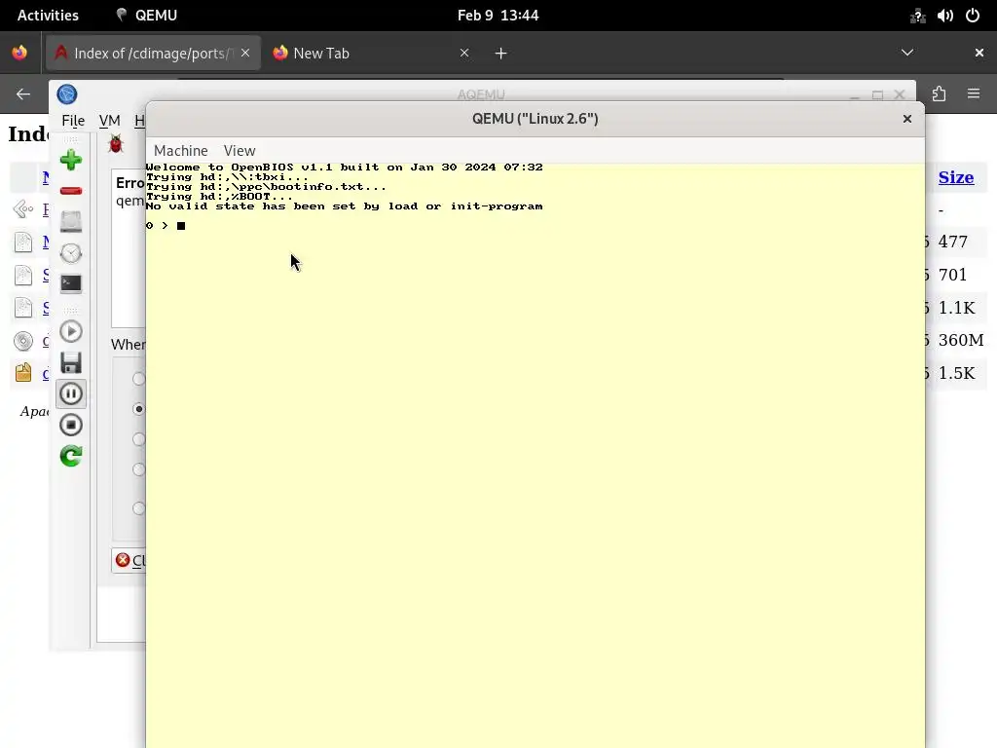Start the VM with the play button
Viewport: 997px width, 748px height.
[70, 331]
